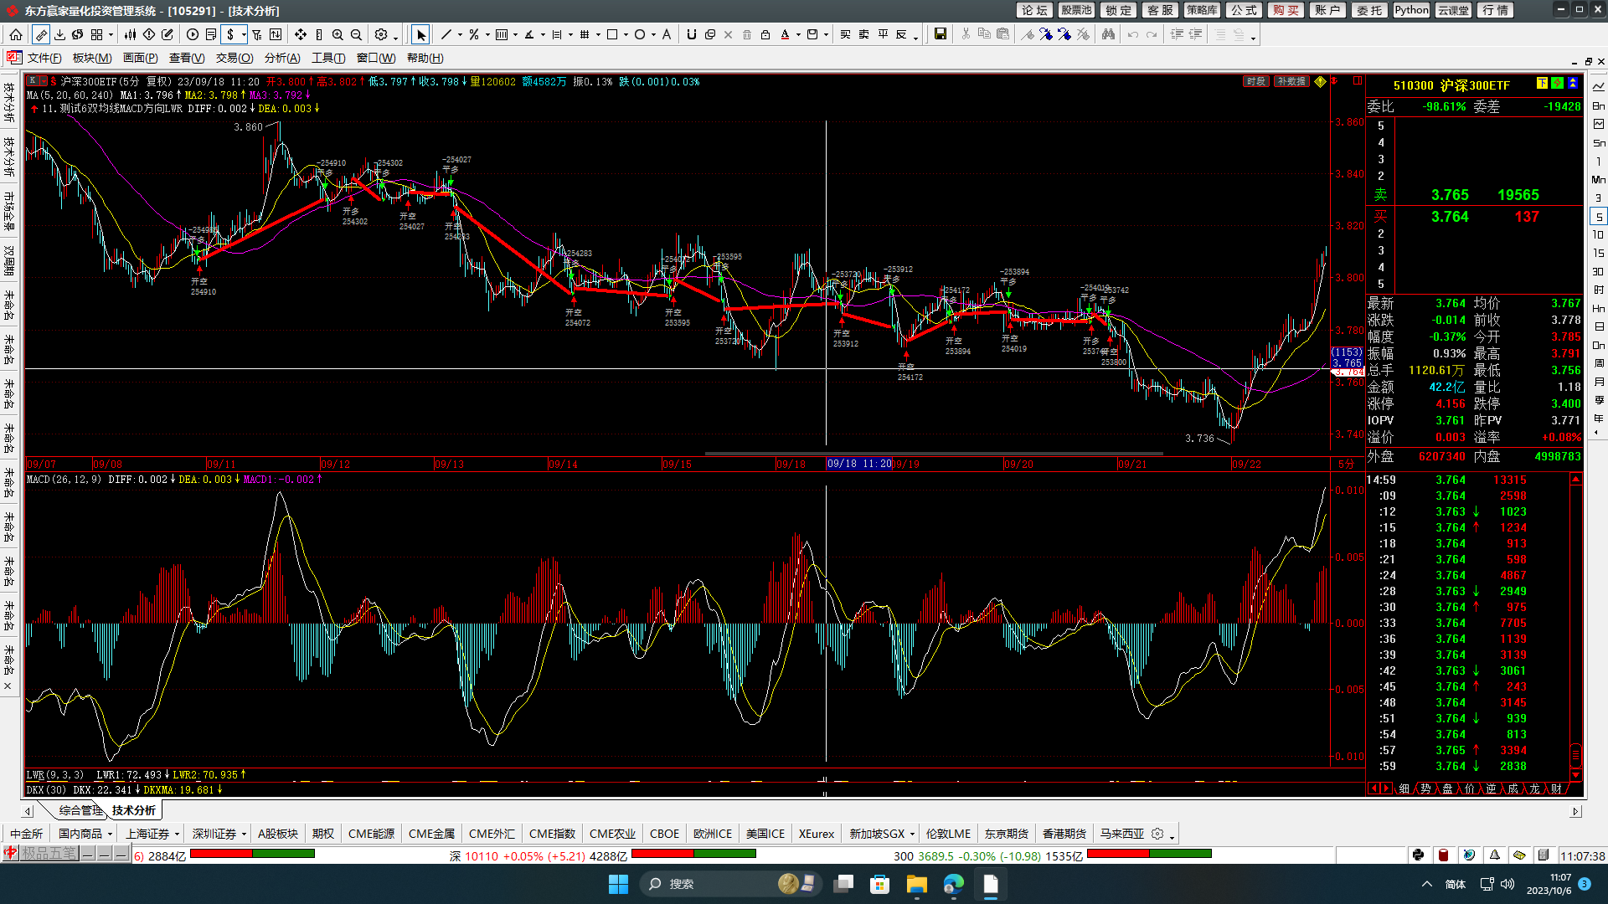Click the yellow diamond alert icon on chart
1608x904 pixels.
click(1320, 81)
